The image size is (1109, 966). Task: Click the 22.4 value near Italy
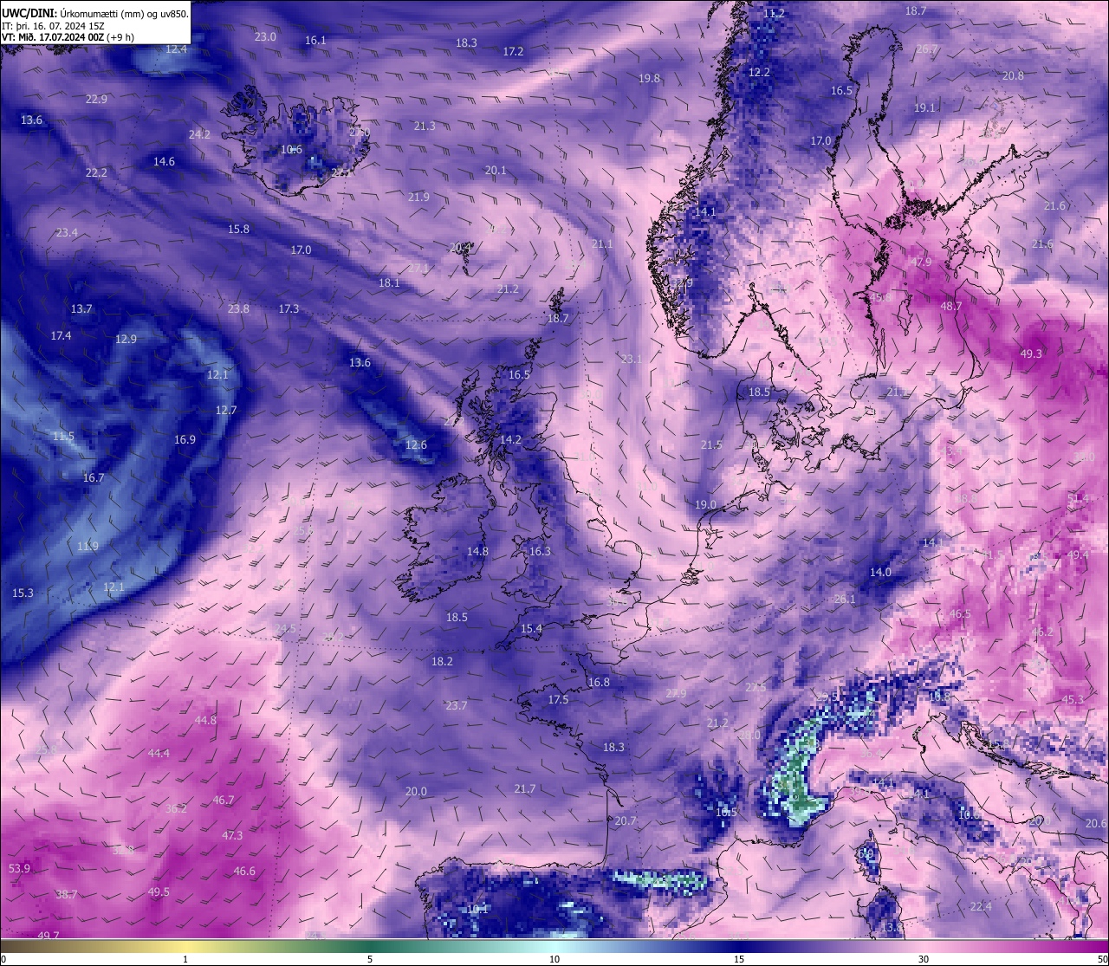981,906
